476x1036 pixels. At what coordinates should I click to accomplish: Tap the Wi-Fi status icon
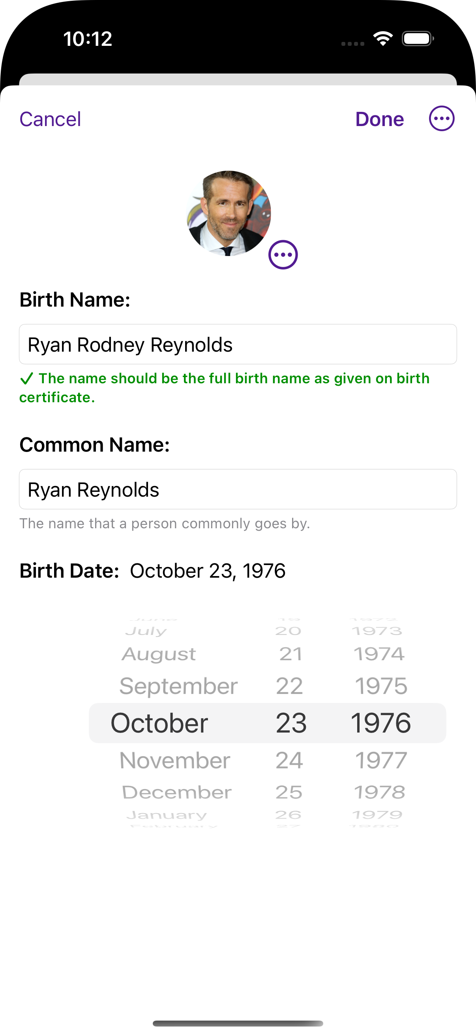click(383, 39)
